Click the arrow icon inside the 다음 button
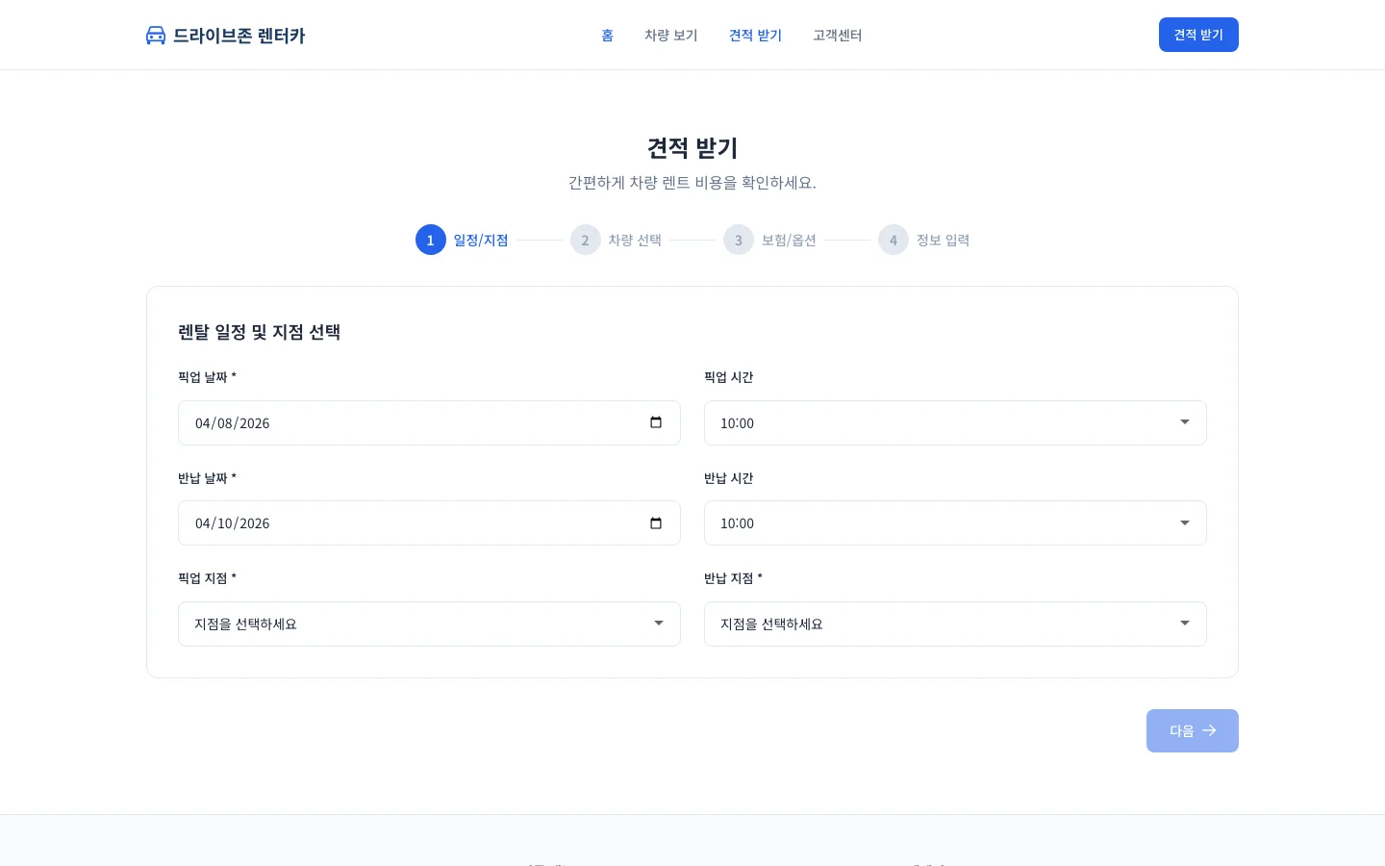 point(1209,730)
